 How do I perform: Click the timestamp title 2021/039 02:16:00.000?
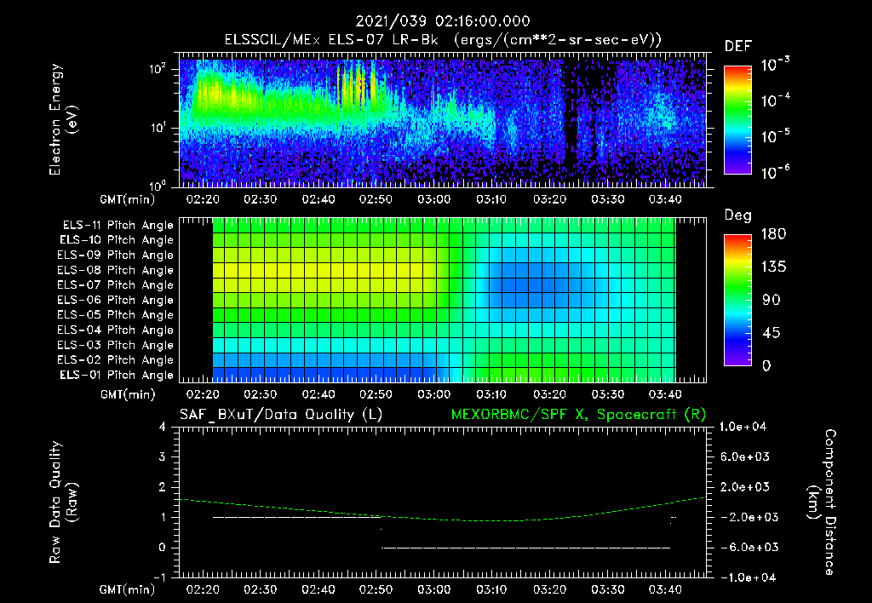pos(443,21)
